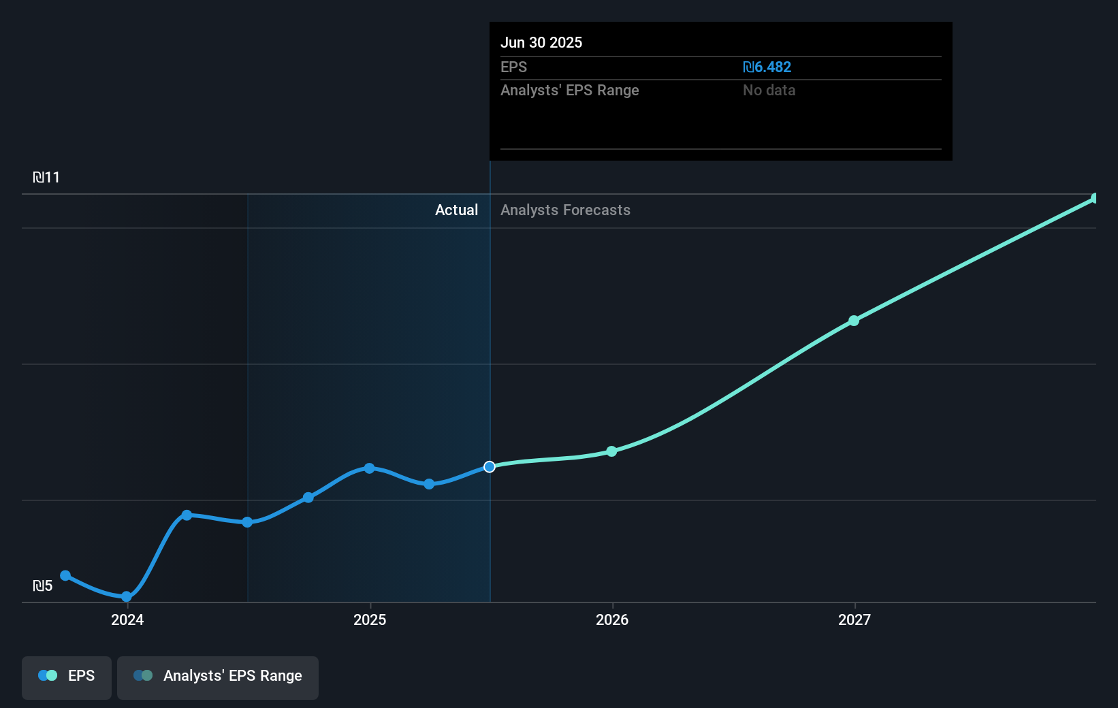Switch to the Analysts Forecasts section
The width and height of the screenshot is (1118, 708).
[x=565, y=210]
